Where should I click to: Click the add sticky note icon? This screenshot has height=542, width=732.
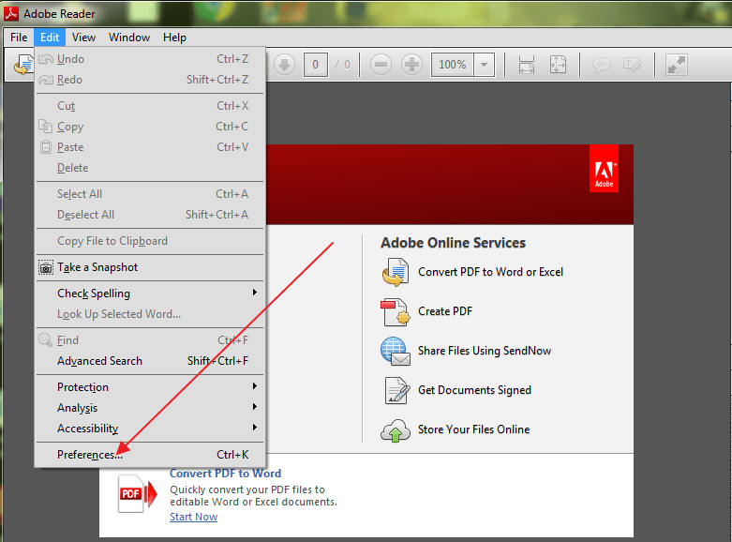(x=602, y=65)
